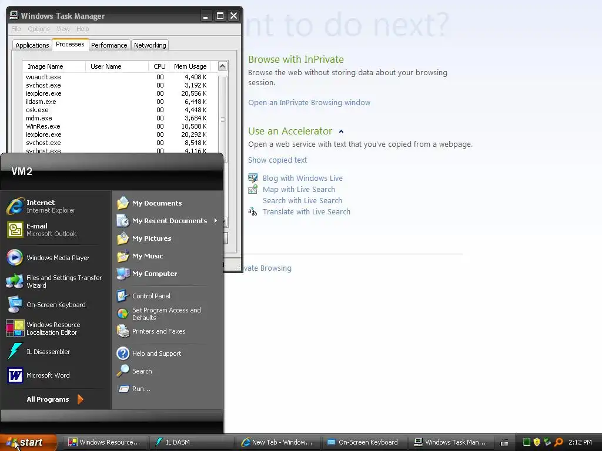Click the yellow security shield tray icon
This screenshot has height=451, width=602.
point(537,442)
